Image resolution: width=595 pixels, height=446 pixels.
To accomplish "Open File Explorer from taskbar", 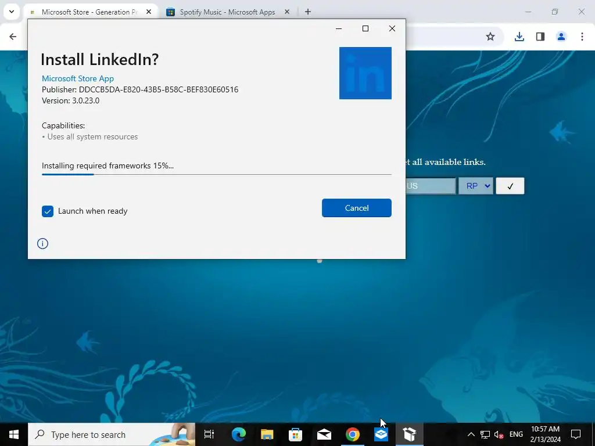I will 267,434.
